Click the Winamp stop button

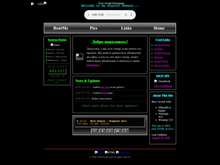(125, 131)
